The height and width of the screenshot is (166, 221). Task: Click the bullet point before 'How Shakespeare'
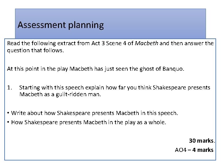[x=8, y=122]
